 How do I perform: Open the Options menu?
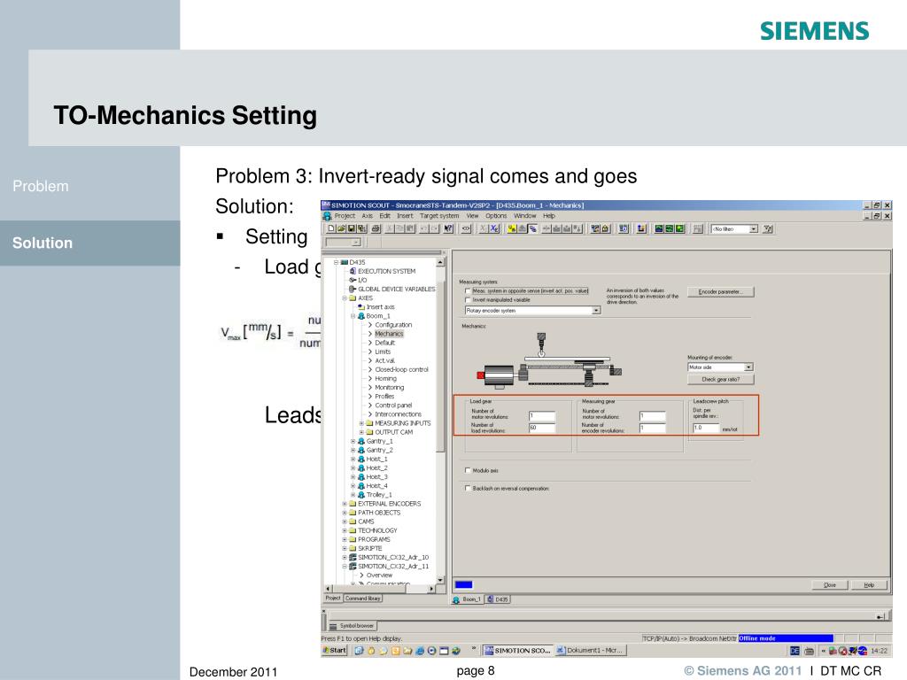[496, 216]
